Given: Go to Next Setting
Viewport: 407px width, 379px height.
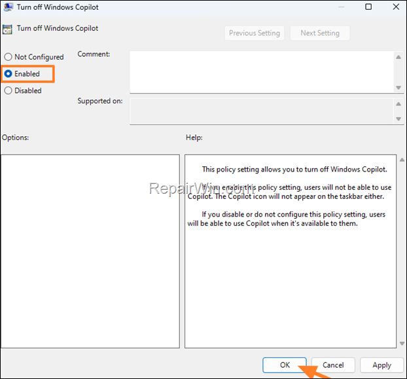Looking at the screenshot, I should pyautogui.click(x=320, y=33).
